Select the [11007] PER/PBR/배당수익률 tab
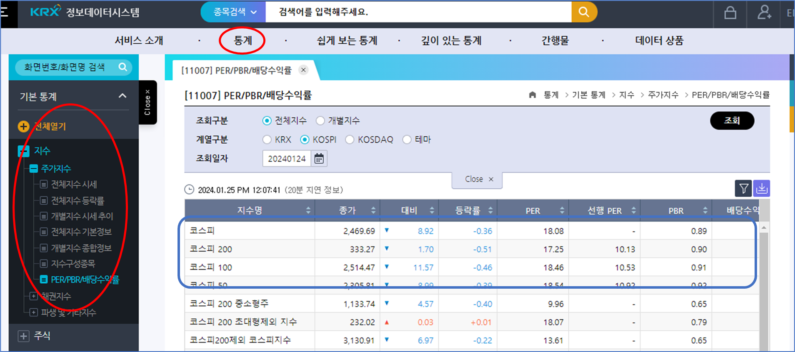 click(236, 70)
